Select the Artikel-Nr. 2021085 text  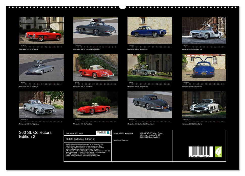click(x=74, y=133)
